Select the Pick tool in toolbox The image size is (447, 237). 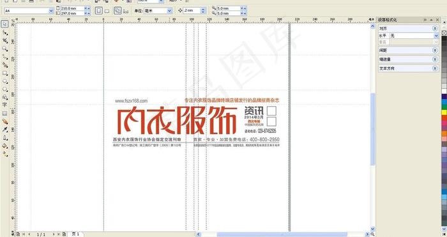(x=4, y=24)
